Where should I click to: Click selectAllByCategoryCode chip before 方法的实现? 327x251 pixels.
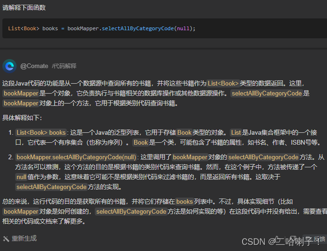[x=52, y=187]
